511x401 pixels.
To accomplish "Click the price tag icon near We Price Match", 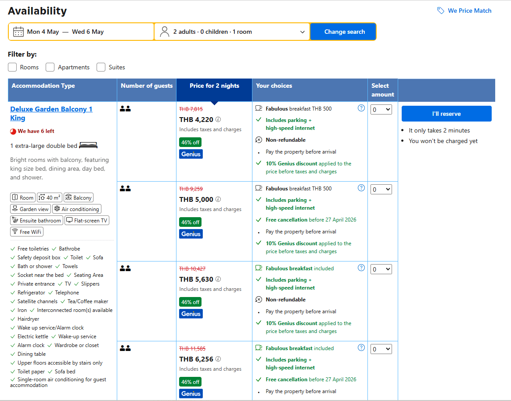I will 440,11.
